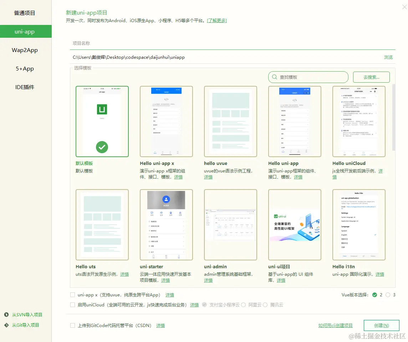Click the 项目名称 input field

(233, 43)
